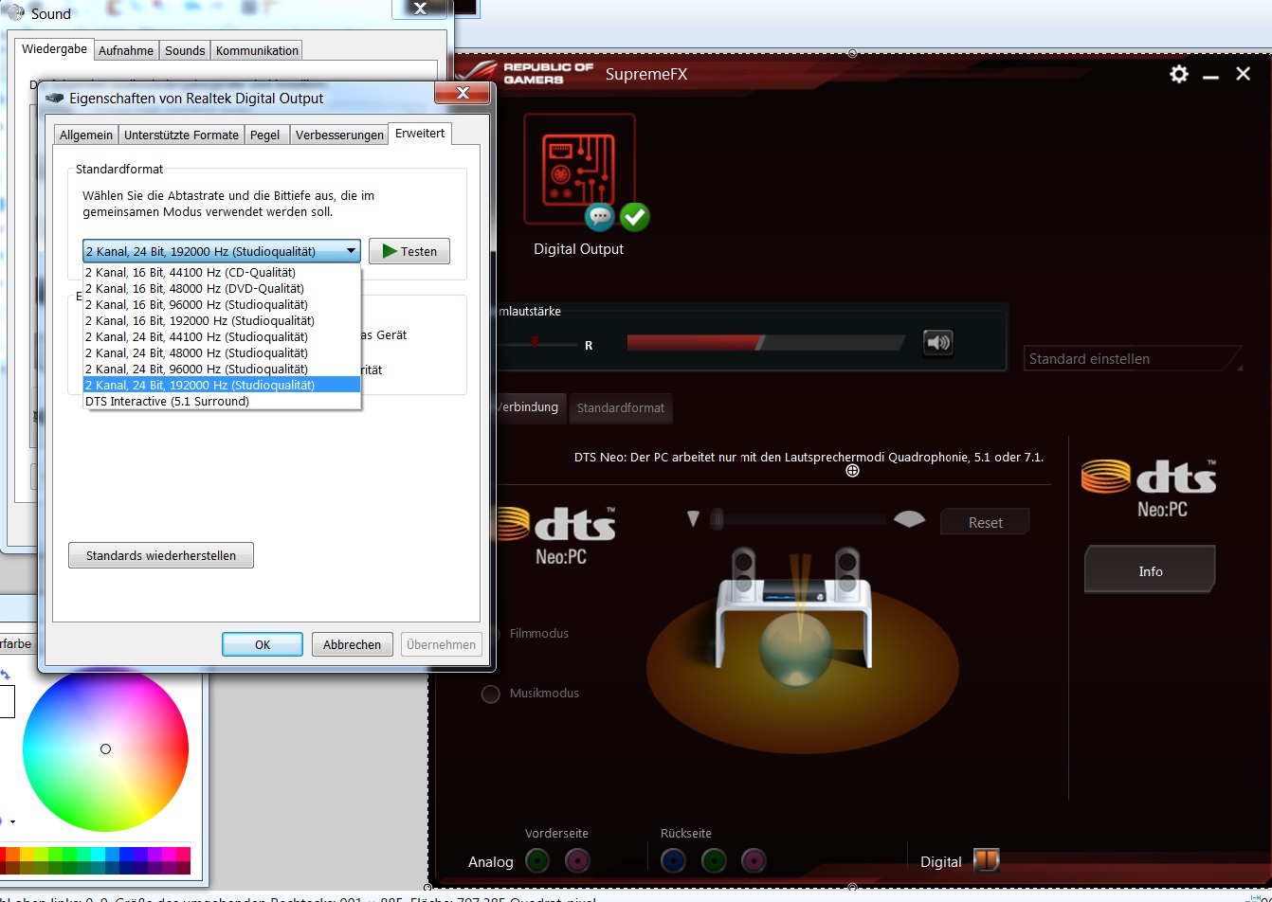Open the DTS Info button

1150,570
